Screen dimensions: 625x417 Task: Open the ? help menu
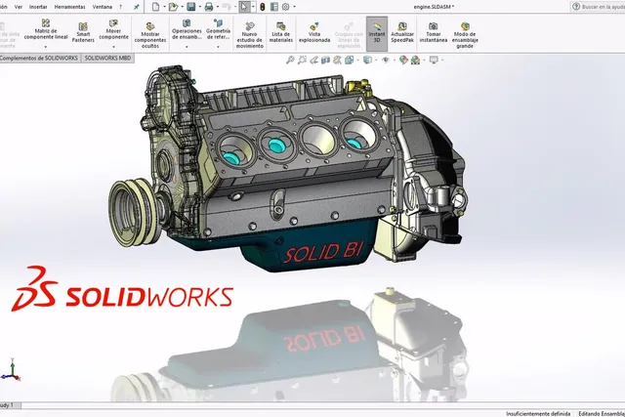coord(120,7)
